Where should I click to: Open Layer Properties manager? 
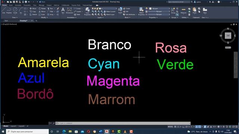(x=87, y=11)
